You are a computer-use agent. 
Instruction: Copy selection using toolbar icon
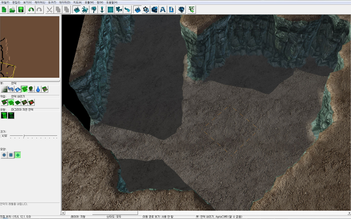coord(58,10)
